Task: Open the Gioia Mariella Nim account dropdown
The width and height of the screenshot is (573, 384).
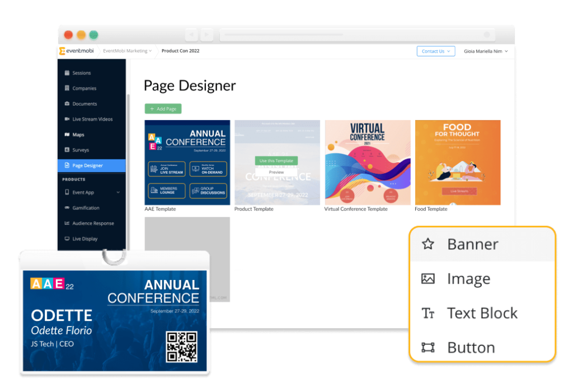Action: click(x=485, y=50)
